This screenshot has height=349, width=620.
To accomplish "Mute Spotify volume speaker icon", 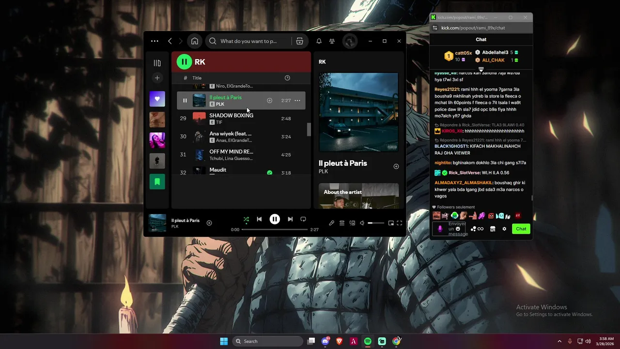I will pos(362,223).
